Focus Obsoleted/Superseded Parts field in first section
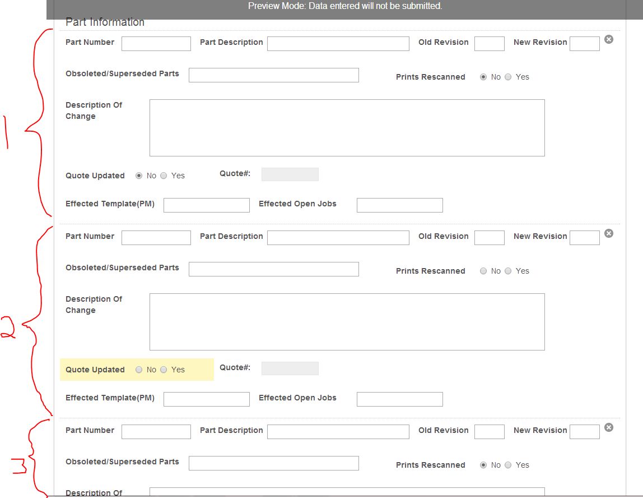Screen dimensions: 643x498 point(273,75)
